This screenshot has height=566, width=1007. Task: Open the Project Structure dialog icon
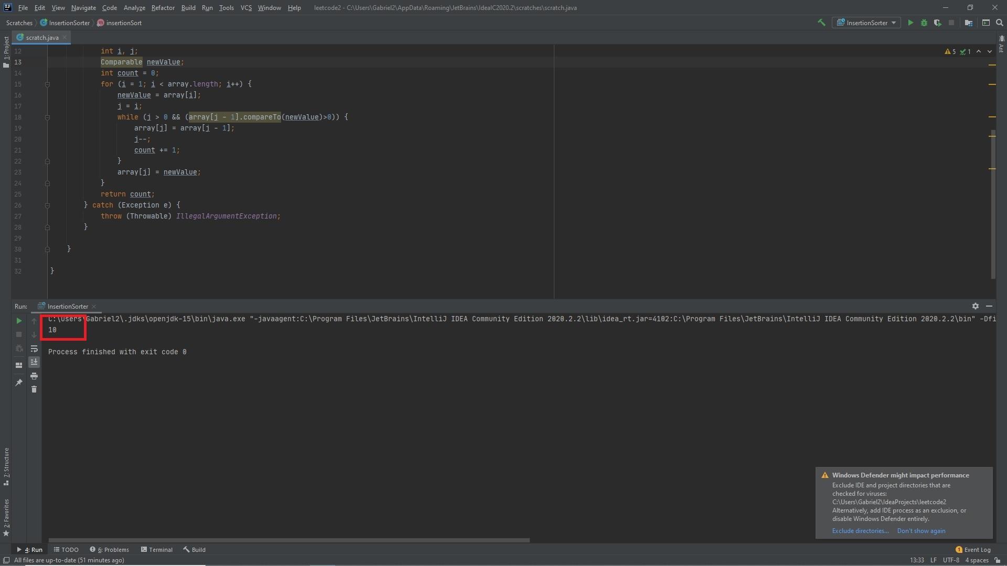pos(969,23)
